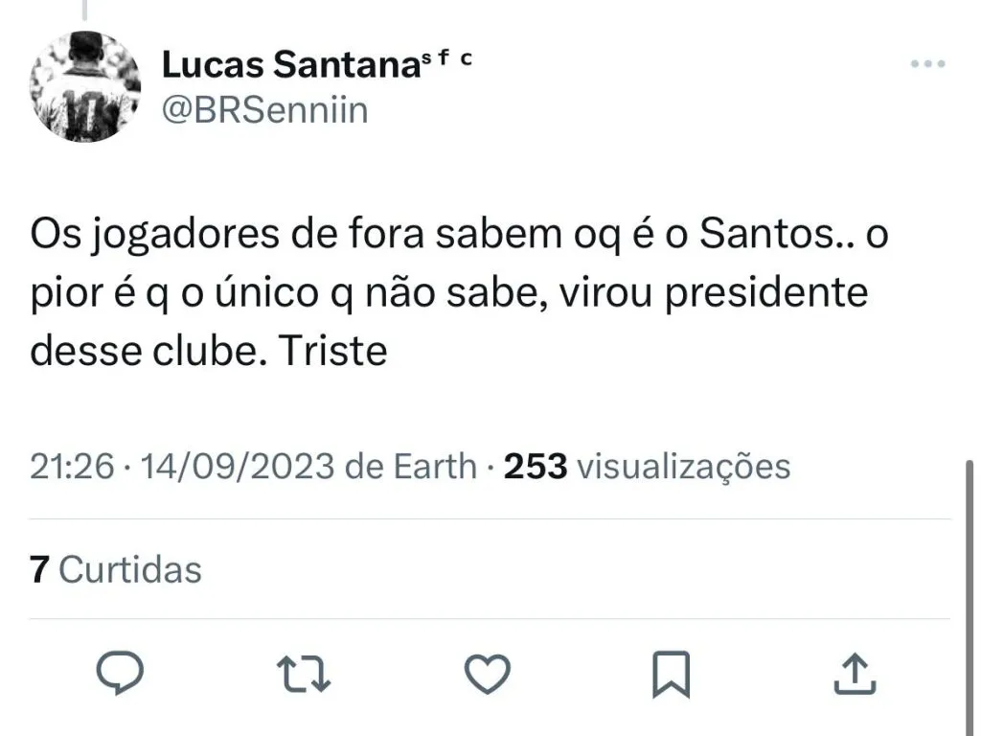Click the word Triste ending the tweet

pyautogui.click(x=333, y=351)
